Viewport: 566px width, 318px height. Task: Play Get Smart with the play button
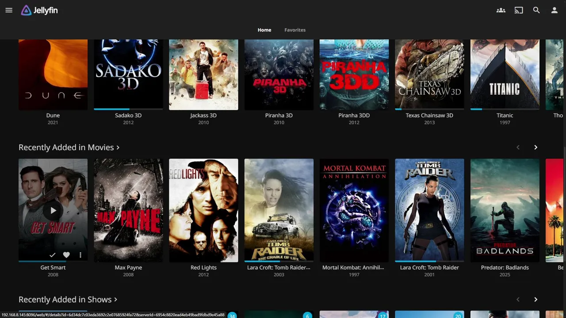click(53, 211)
